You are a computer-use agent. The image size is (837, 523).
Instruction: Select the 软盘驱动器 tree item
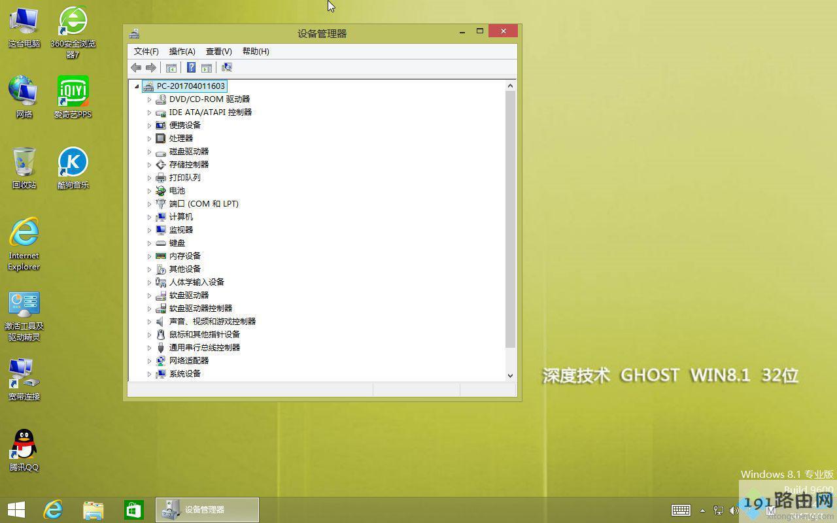(x=189, y=295)
